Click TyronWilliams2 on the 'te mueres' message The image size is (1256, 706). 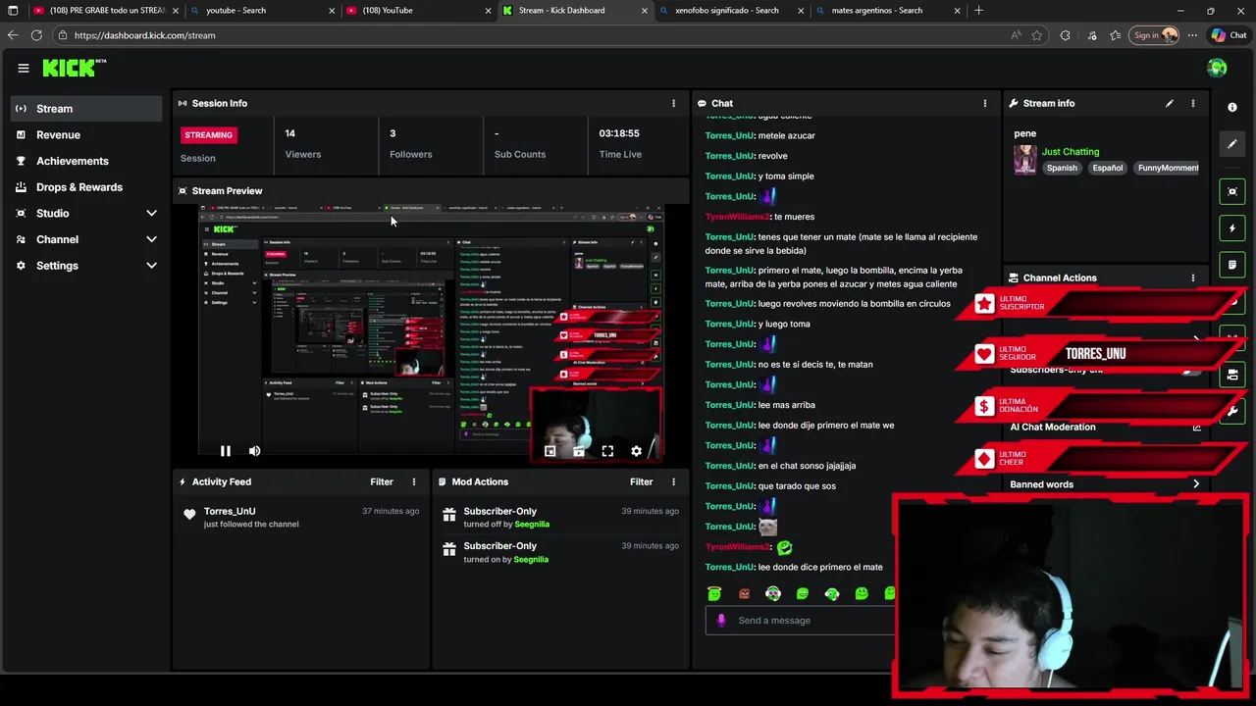coord(738,217)
